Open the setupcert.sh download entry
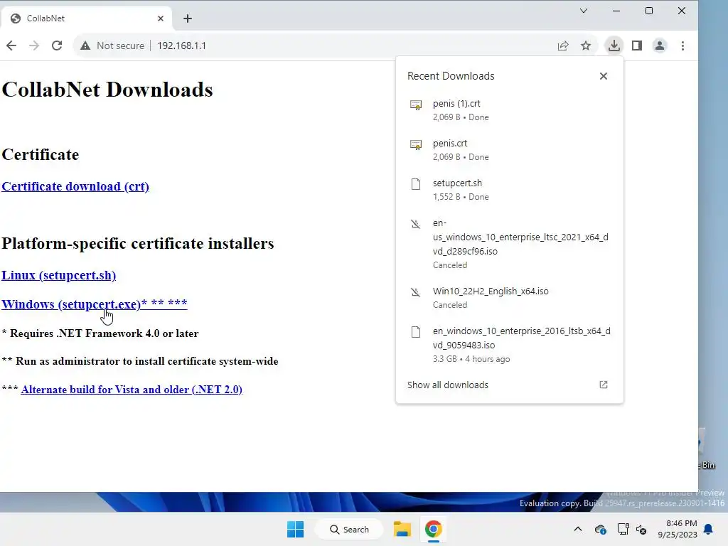Image resolution: width=728 pixels, height=546 pixels. pos(509,190)
